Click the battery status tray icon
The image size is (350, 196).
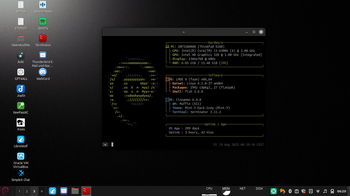tap(332, 191)
